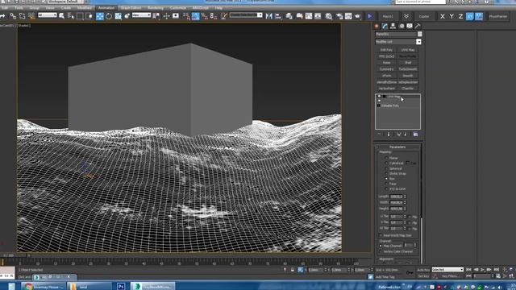
Task: Open Render Setup
Action: [x=339, y=16]
